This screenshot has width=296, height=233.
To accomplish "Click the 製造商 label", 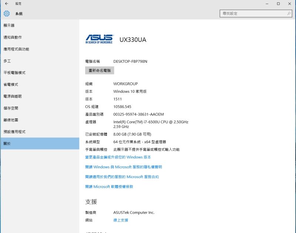I will (x=91, y=213).
